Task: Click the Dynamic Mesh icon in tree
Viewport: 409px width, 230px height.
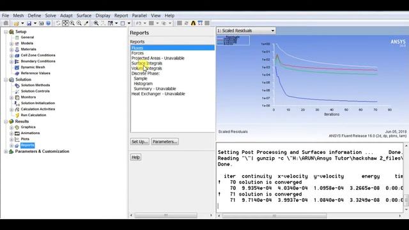Action: tap(17, 67)
